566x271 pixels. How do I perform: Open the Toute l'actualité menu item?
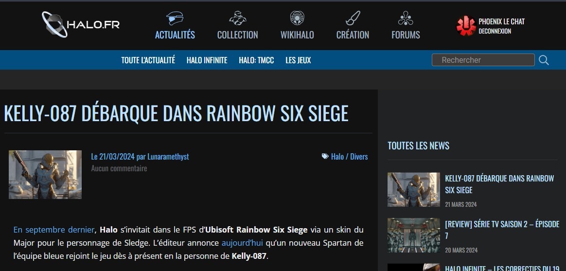pyautogui.click(x=148, y=60)
